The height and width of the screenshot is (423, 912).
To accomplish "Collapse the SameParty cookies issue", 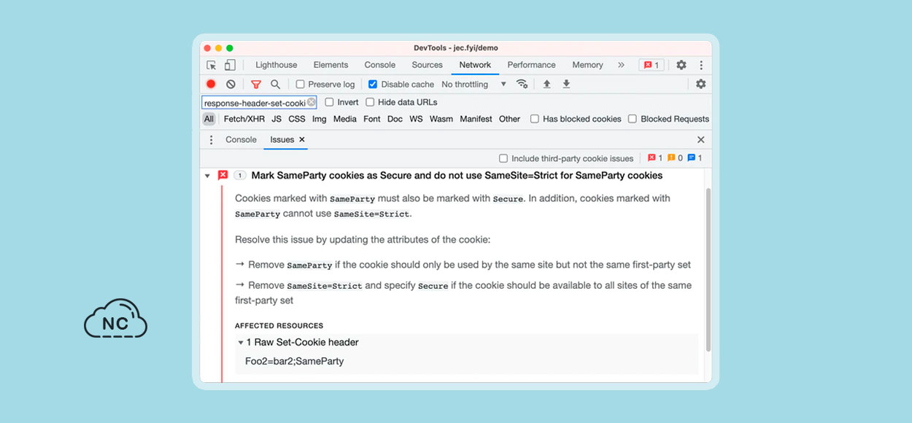I will click(207, 176).
